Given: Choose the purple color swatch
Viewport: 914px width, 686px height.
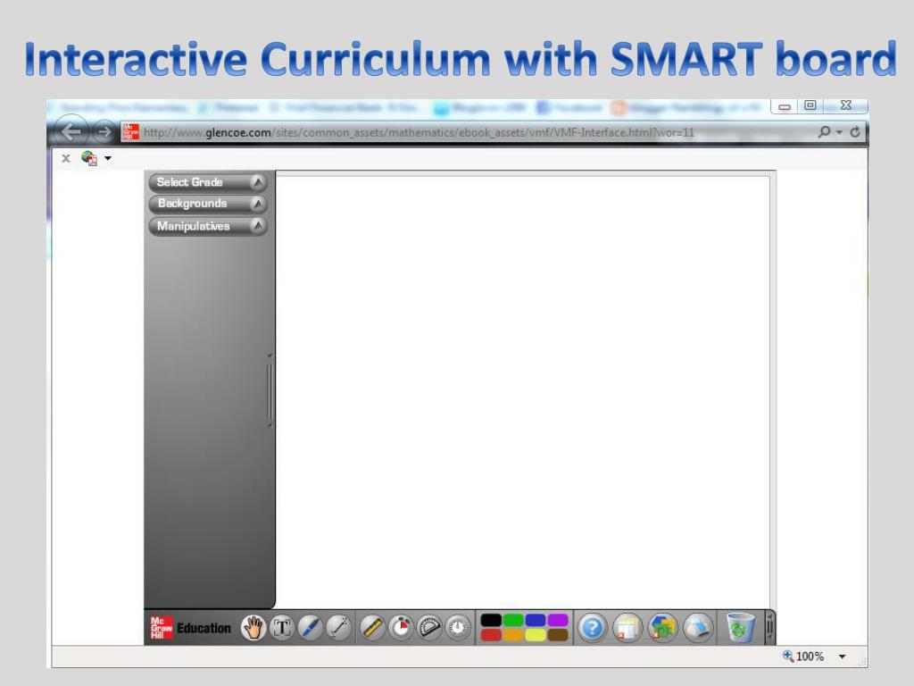Looking at the screenshot, I should pos(557,620).
